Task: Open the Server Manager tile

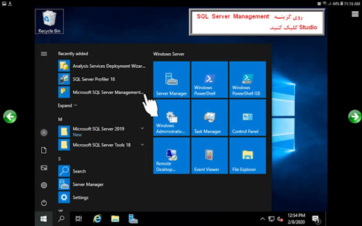Action: point(171,79)
